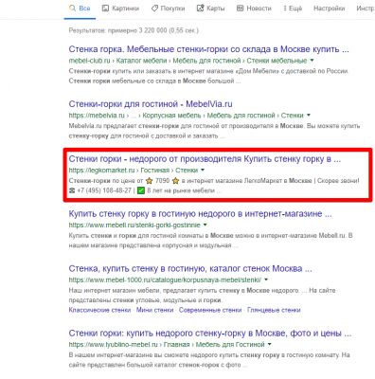
Task: Expand the dropdown arrow after lyublino-mebel.ru breadcrumb
Action: pos(269,344)
